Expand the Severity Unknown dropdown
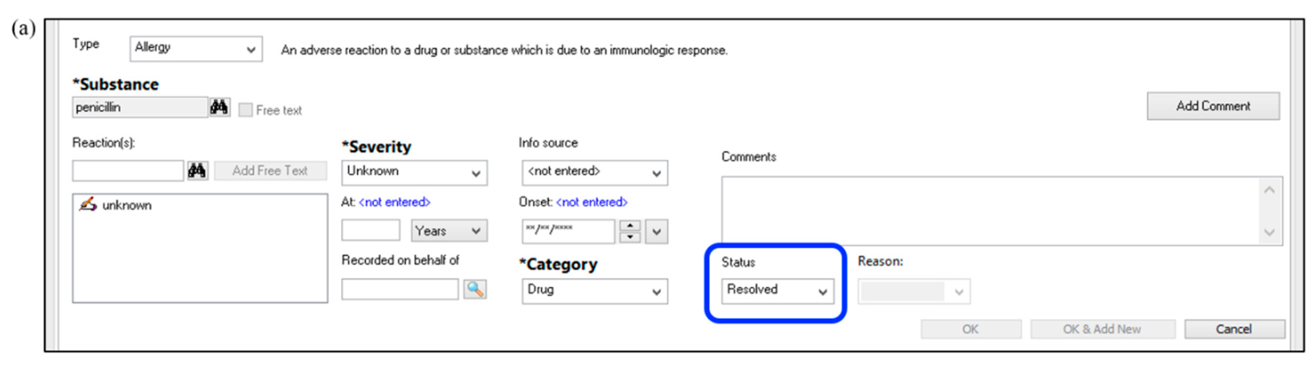 coord(414,172)
